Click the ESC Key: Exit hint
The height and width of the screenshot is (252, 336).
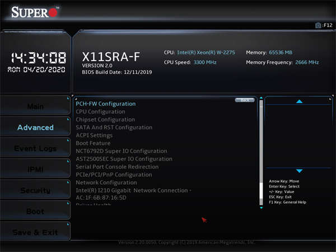(281, 197)
